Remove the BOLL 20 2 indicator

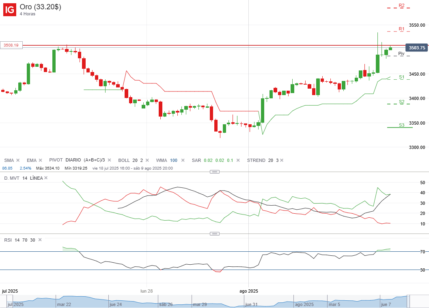(147, 161)
